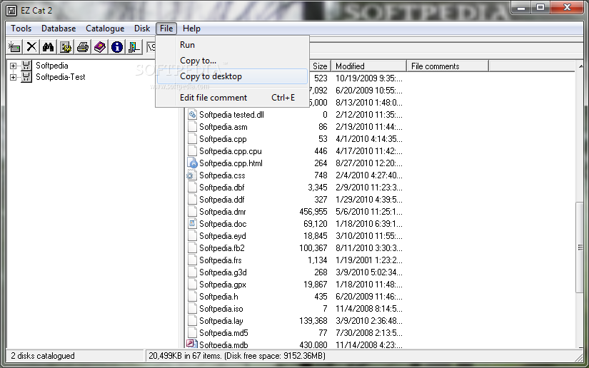Sort by the Size column header
589x368 pixels.
(x=320, y=66)
